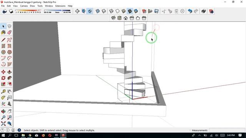The width and height of the screenshot is (246, 138).
Task: Select the Pan hand tool
Action: [9, 111]
